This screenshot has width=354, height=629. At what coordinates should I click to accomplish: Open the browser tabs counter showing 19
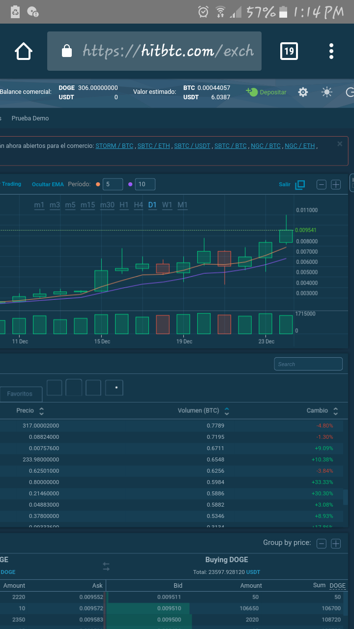[x=289, y=51]
